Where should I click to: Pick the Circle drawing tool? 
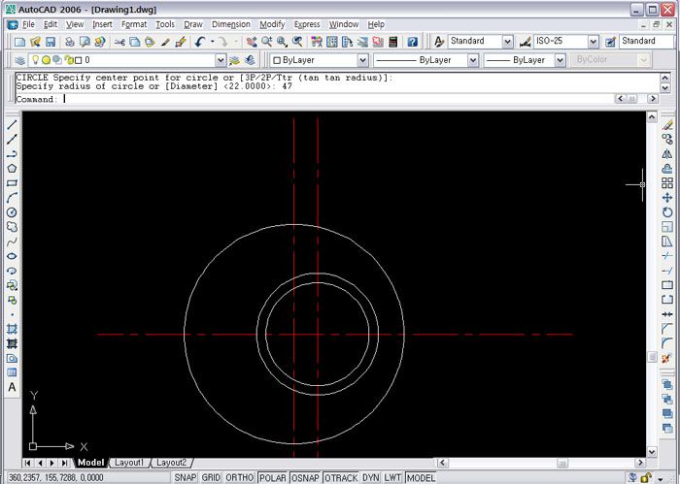tap(12, 212)
